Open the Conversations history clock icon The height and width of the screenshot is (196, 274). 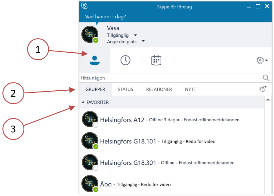pos(125,60)
